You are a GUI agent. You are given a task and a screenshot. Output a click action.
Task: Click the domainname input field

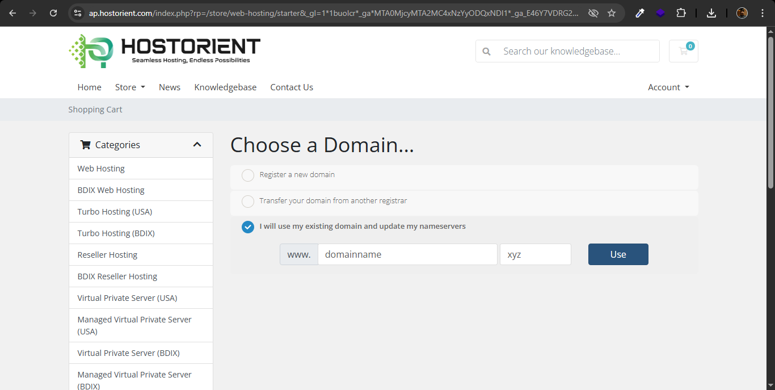click(407, 254)
